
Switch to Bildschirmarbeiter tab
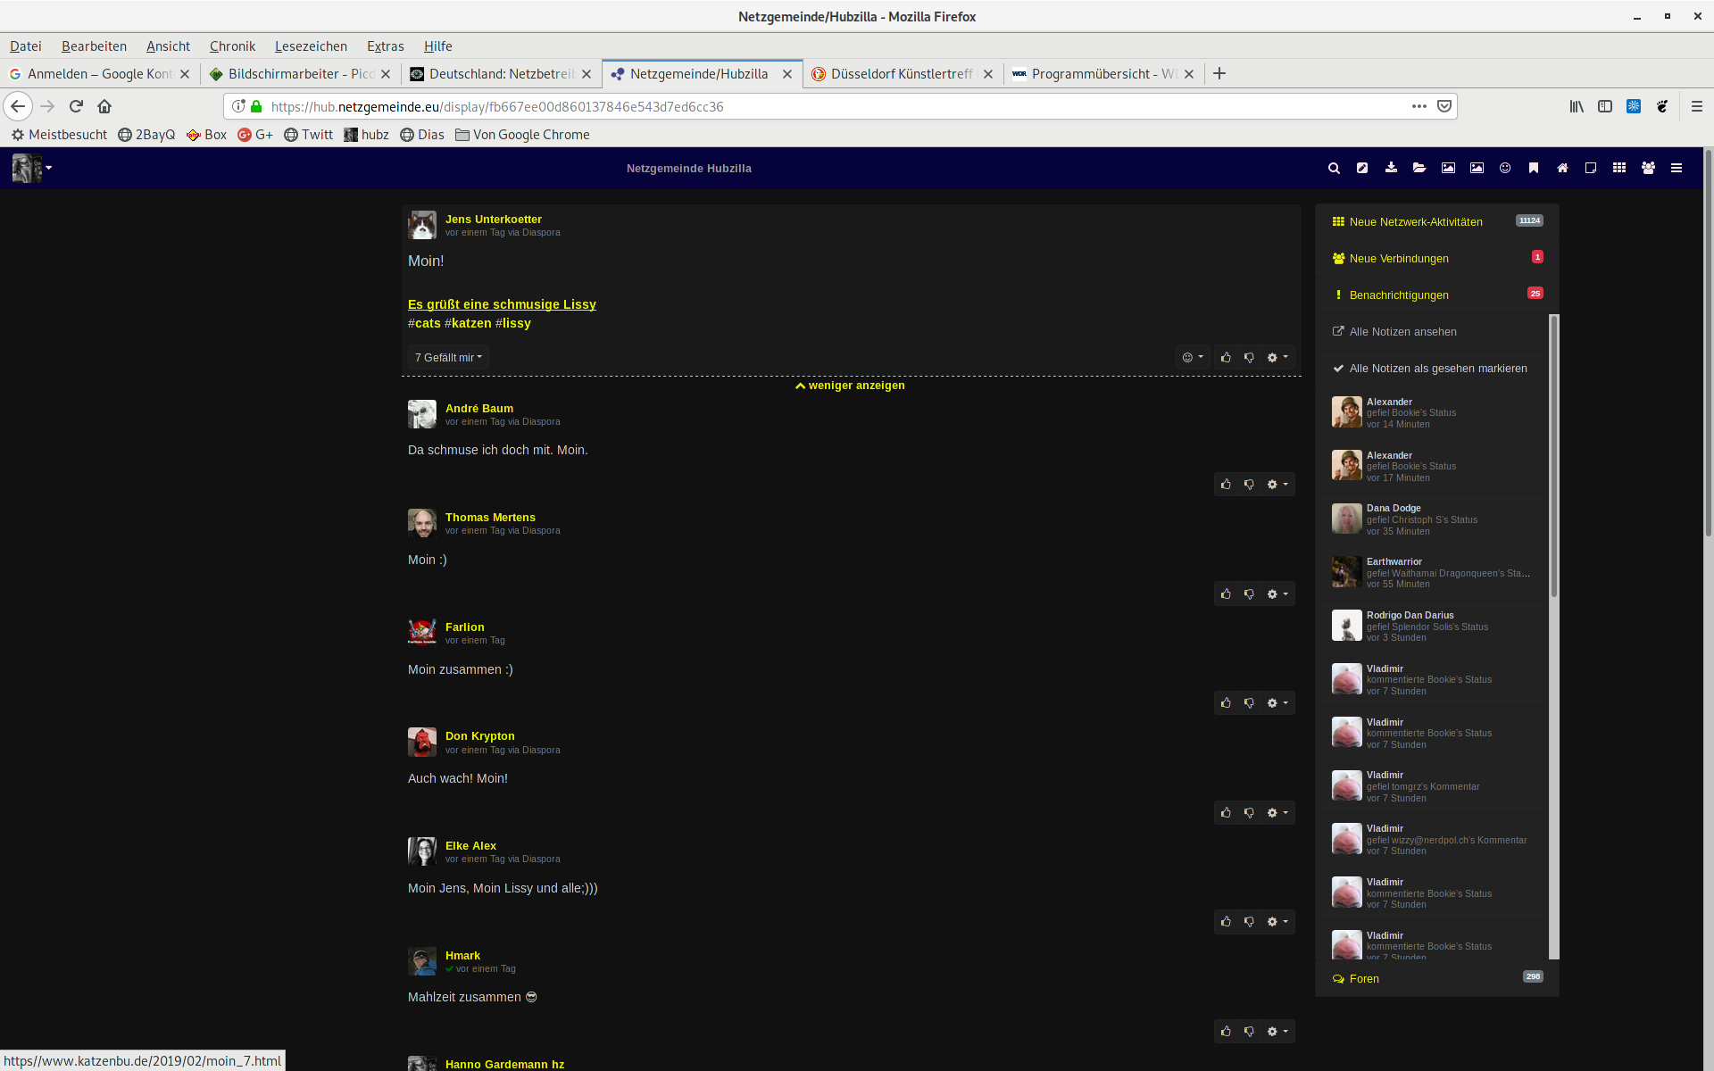(x=300, y=74)
